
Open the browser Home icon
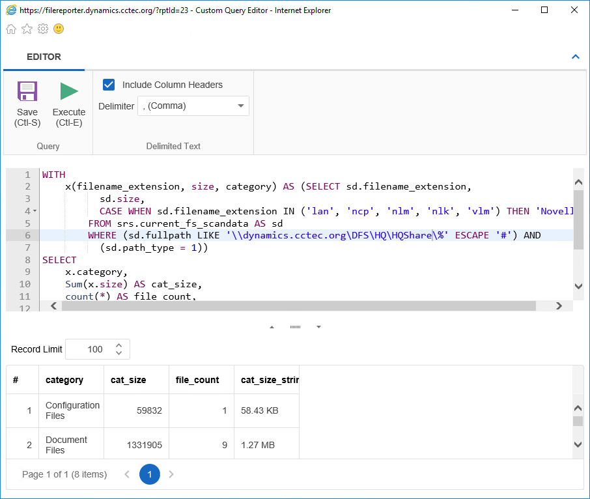click(11, 29)
